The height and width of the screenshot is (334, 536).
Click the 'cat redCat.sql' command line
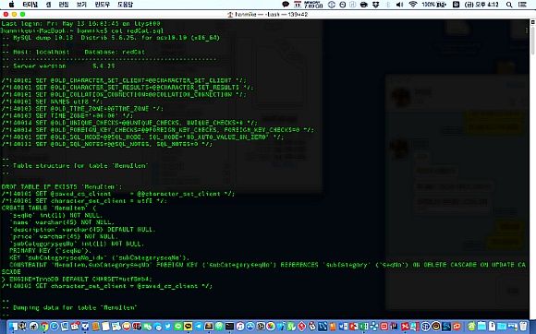tap(82, 30)
